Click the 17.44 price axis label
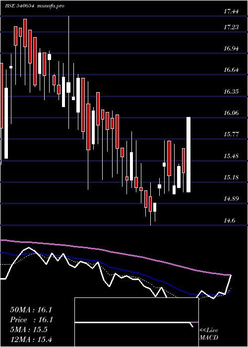This screenshot has height=347, width=248. [231, 11]
